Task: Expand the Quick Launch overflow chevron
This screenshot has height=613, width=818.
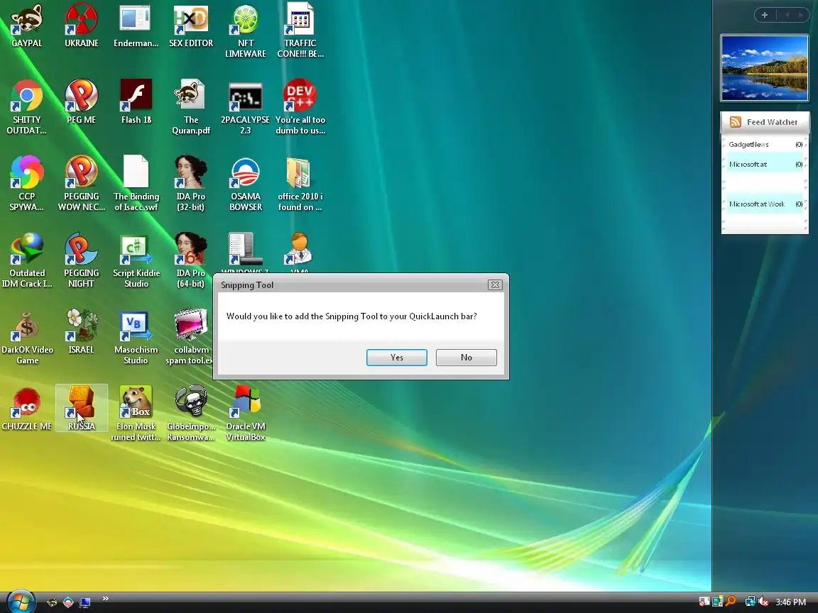Action: click(105, 598)
